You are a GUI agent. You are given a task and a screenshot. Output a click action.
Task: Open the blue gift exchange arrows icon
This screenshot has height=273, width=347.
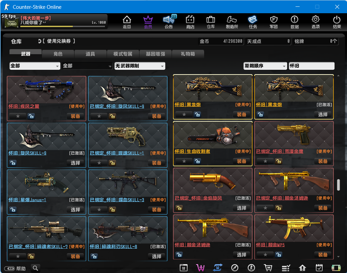tap(218, 268)
